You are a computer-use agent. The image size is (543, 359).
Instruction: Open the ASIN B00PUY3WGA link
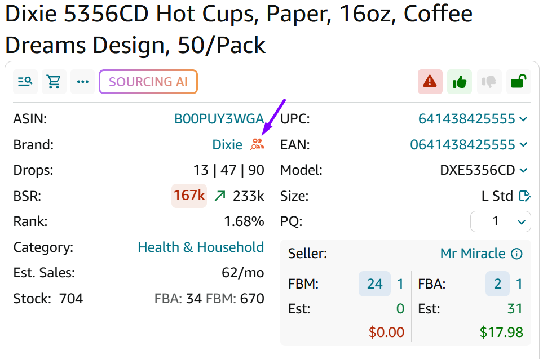click(219, 119)
